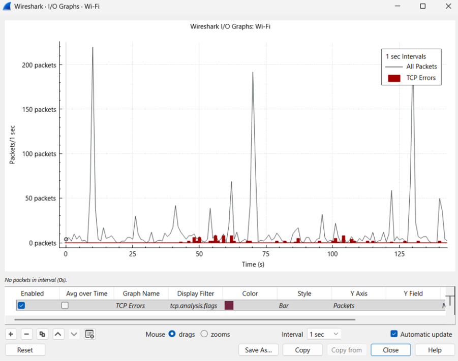Click the Packets/1 sec axis label
Viewport: 458px width, 361px height.
coord(12,145)
